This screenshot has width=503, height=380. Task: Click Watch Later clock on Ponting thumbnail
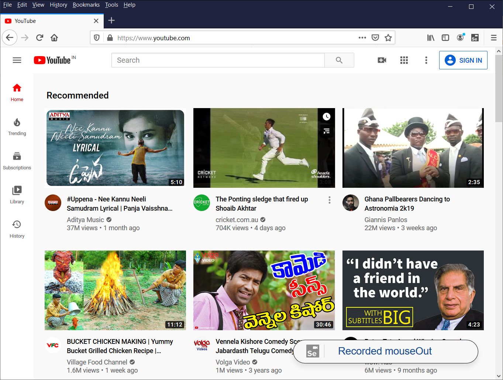click(327, 117)
